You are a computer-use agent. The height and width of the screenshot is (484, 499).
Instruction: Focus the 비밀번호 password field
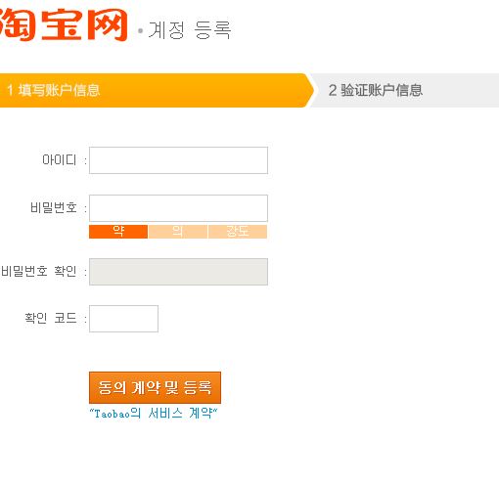pyautogui.click(x=178, y=208)
